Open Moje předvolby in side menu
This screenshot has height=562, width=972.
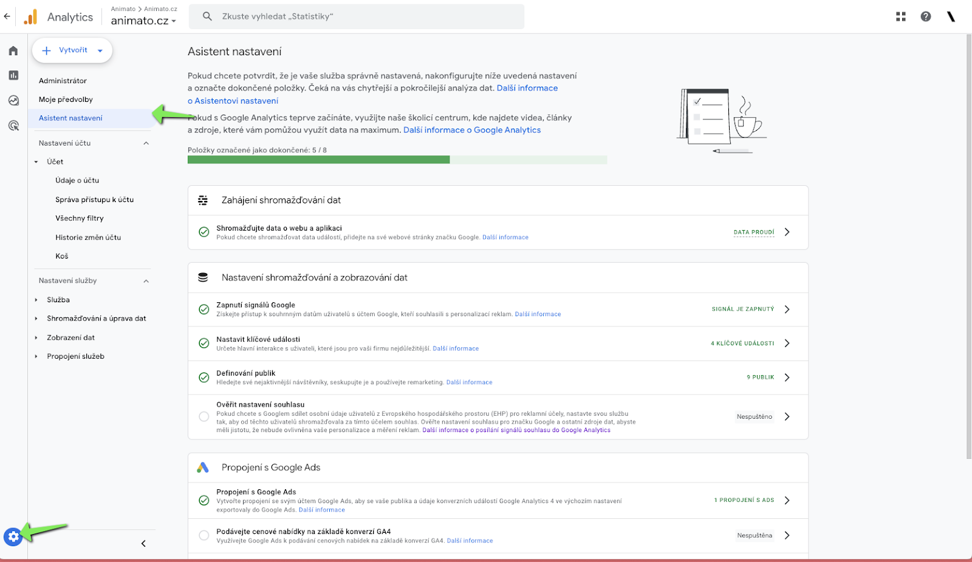pos(66,100)
